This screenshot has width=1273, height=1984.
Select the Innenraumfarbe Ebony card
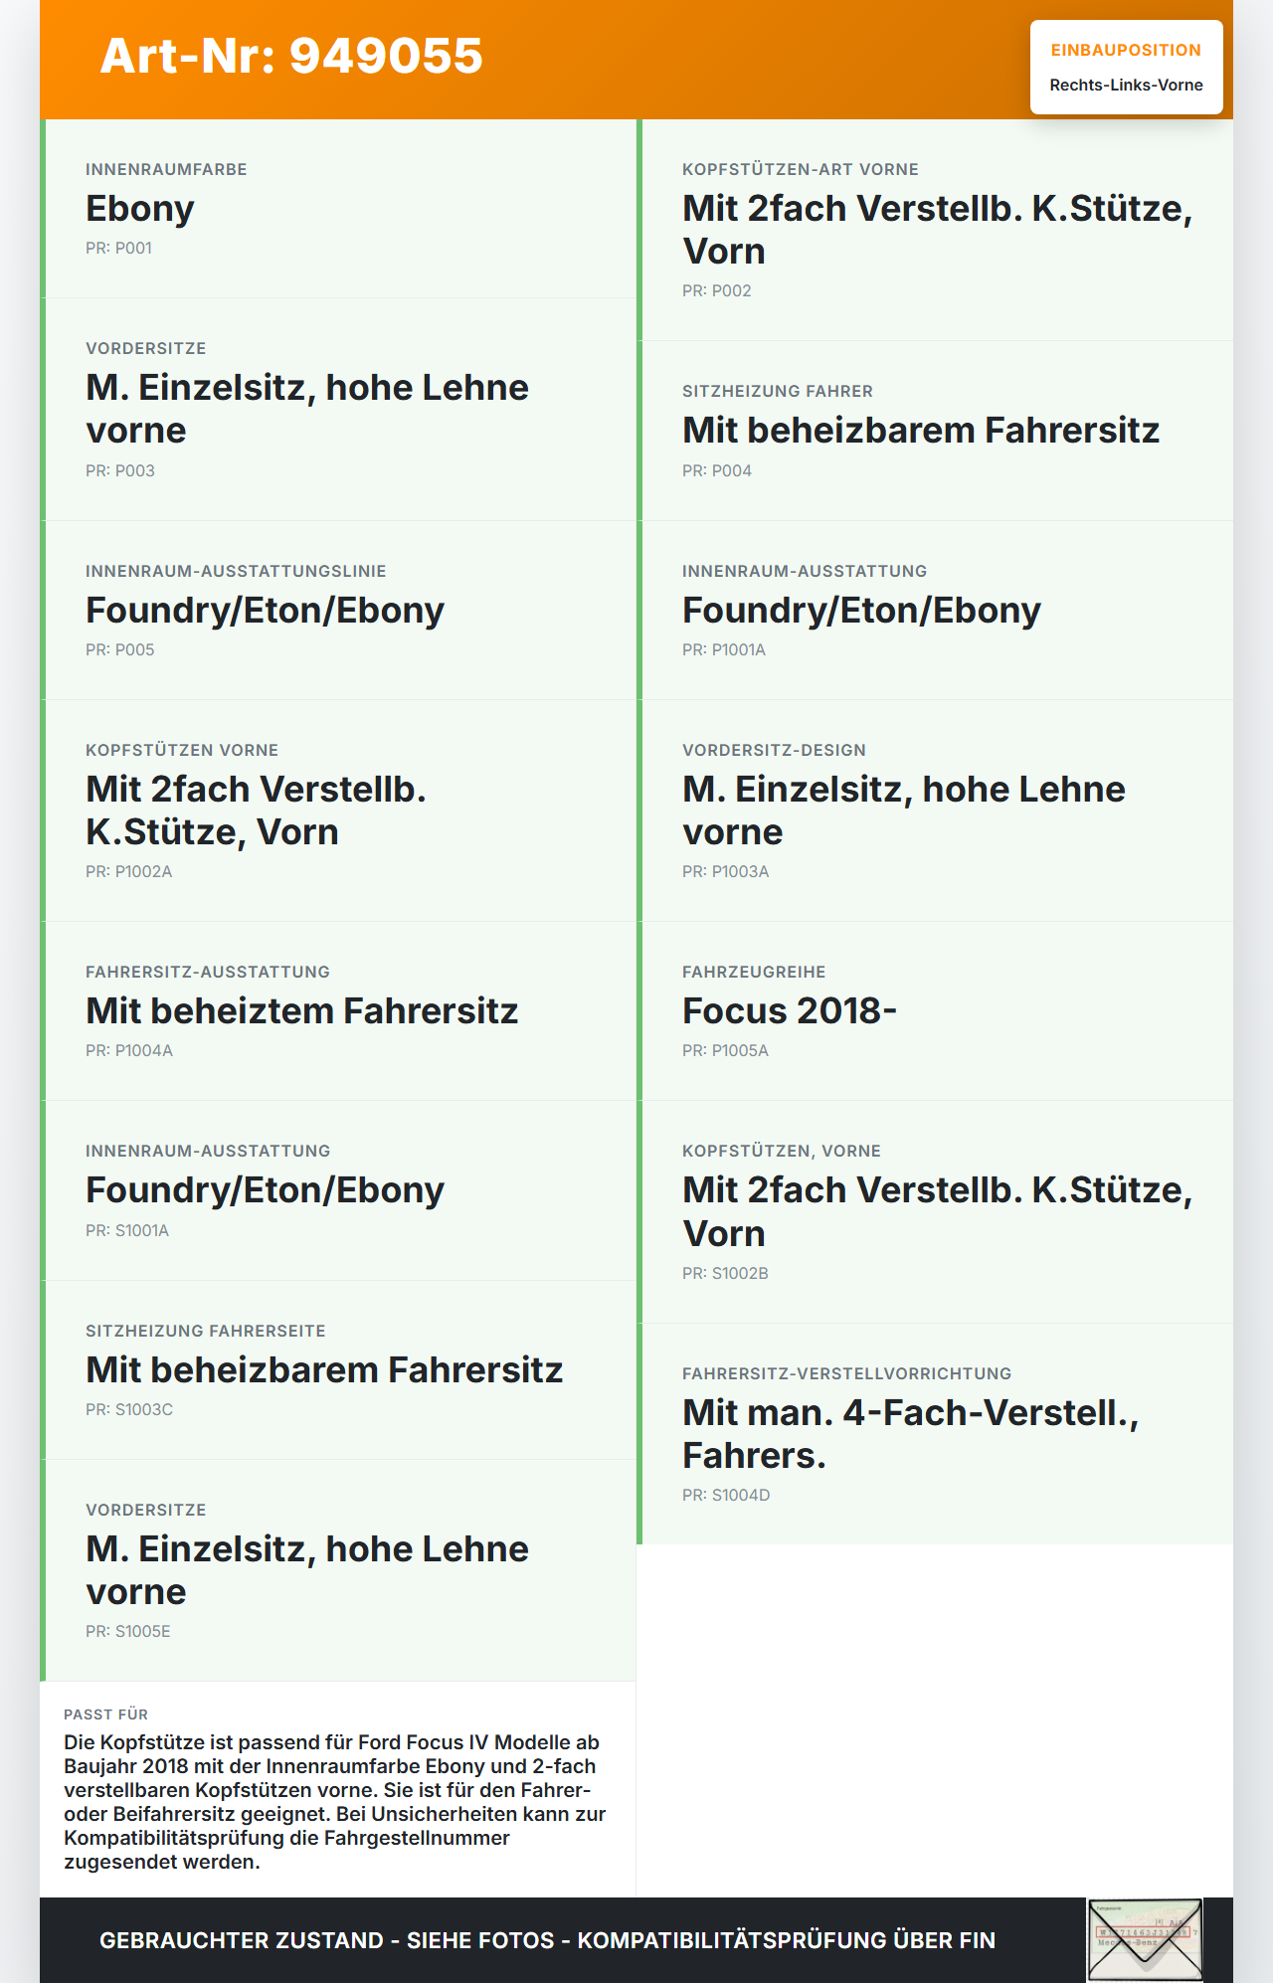click(338, 209)
